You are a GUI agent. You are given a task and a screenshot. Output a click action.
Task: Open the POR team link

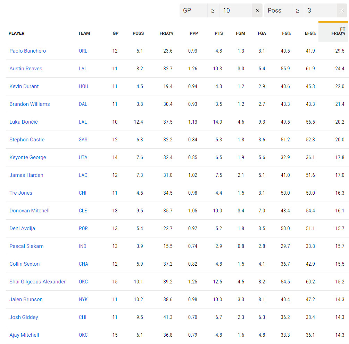click(83, 228)
